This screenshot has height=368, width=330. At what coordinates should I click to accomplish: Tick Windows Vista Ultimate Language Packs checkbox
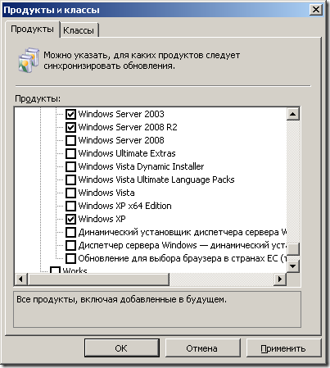tap(70, 179)
